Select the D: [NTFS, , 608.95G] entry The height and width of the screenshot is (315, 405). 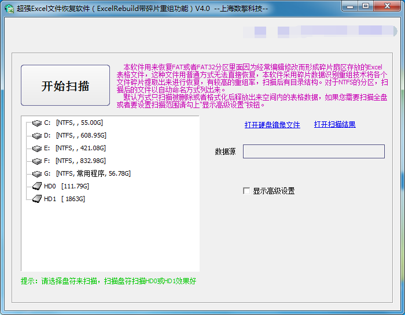(x=80, y=136)
